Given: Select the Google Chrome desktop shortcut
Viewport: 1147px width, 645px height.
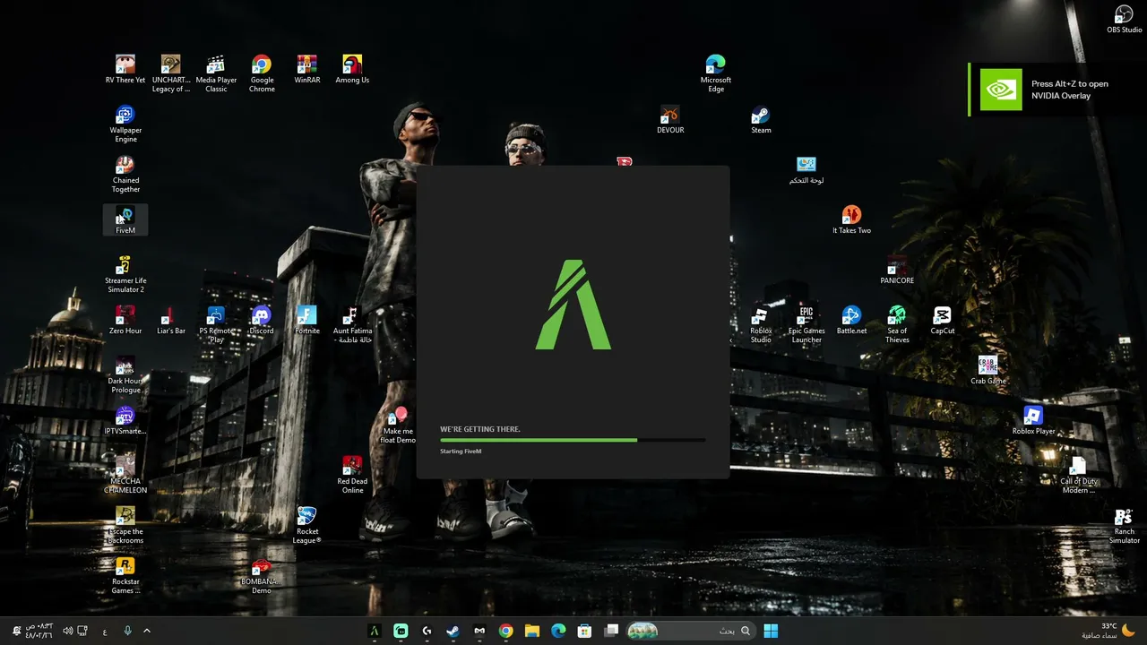Looking at the screenshot, I should point(262,73).
